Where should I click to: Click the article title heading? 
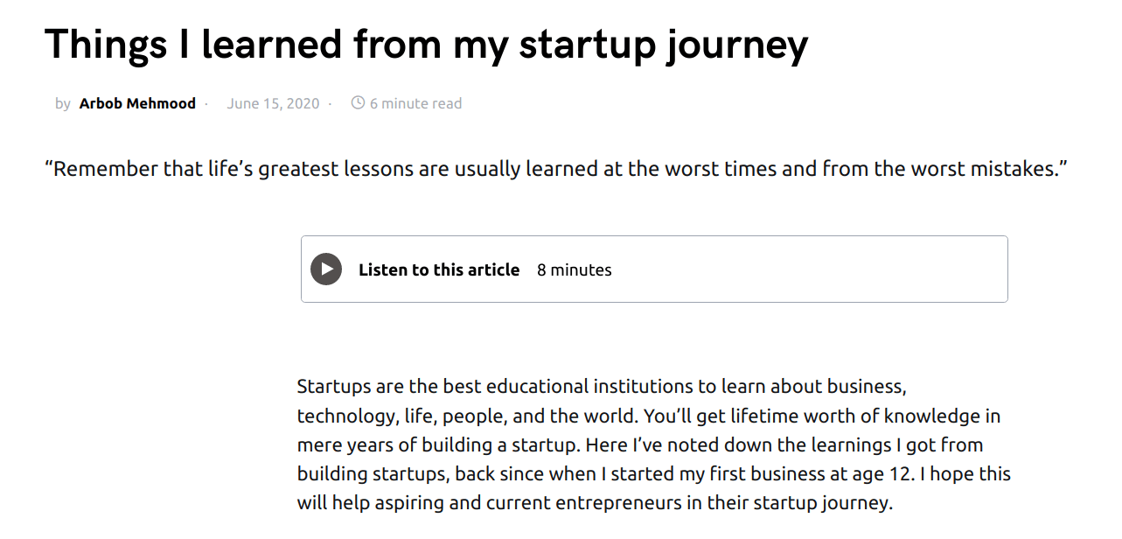point(427,44)
